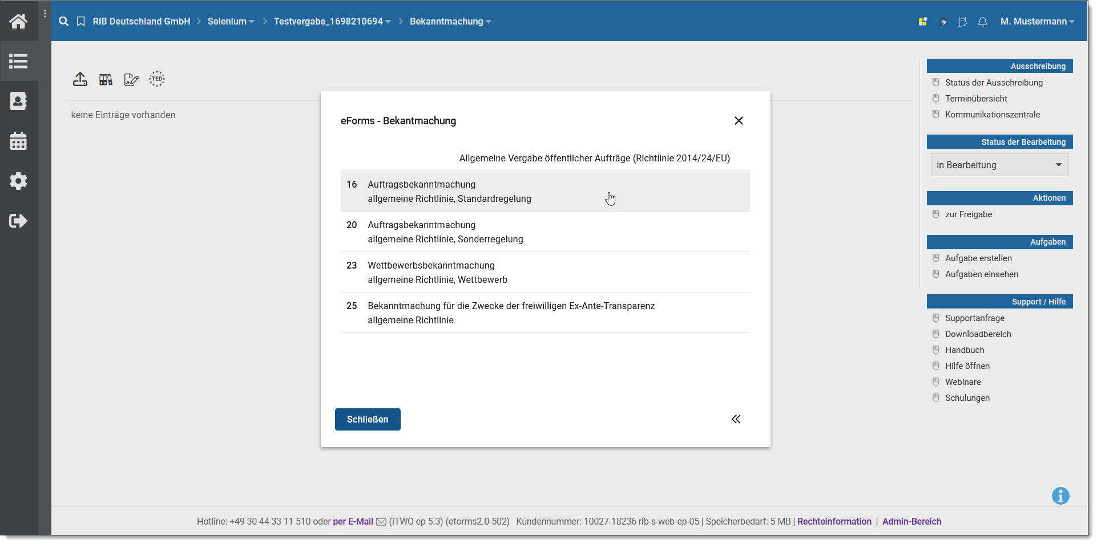Open the binders archive icon
Image resolution: width=1097 pixels, height=544 pixels.
(x=106, y=79)
